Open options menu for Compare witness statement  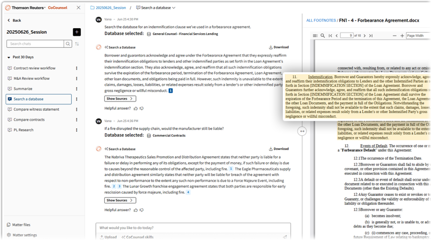coord(76,109)
